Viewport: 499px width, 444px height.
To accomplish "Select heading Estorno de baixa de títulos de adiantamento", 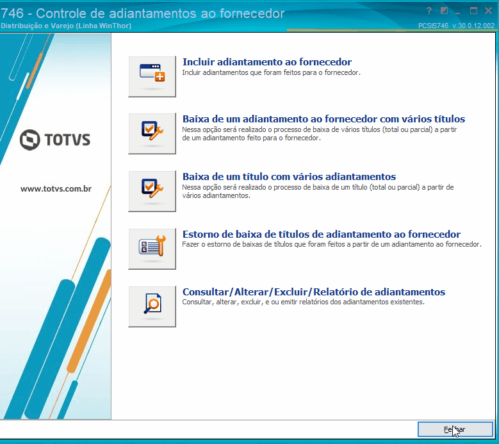I will tap(322, 234).
